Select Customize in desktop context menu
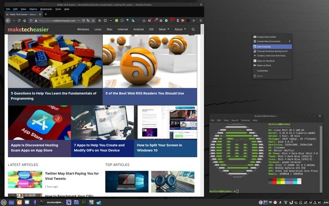This screenshot has height=206, width=329. (x=272, y=71)
